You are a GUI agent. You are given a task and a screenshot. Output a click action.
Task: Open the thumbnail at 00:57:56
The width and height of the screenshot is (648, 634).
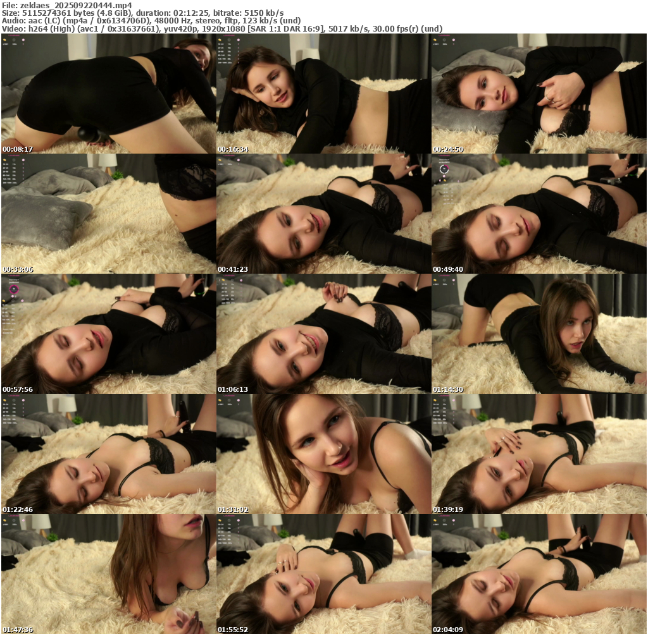click(x=108, y=334)
